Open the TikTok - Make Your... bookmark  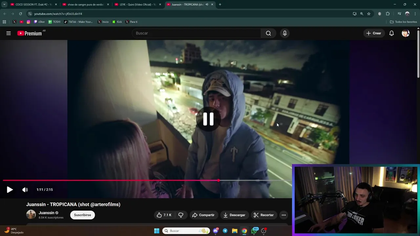(x=78, y=22)
